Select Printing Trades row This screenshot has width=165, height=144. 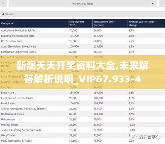[82, 125]
